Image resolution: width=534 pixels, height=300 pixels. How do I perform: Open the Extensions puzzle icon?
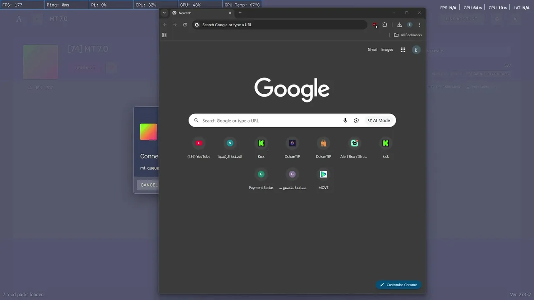(385, 25)
